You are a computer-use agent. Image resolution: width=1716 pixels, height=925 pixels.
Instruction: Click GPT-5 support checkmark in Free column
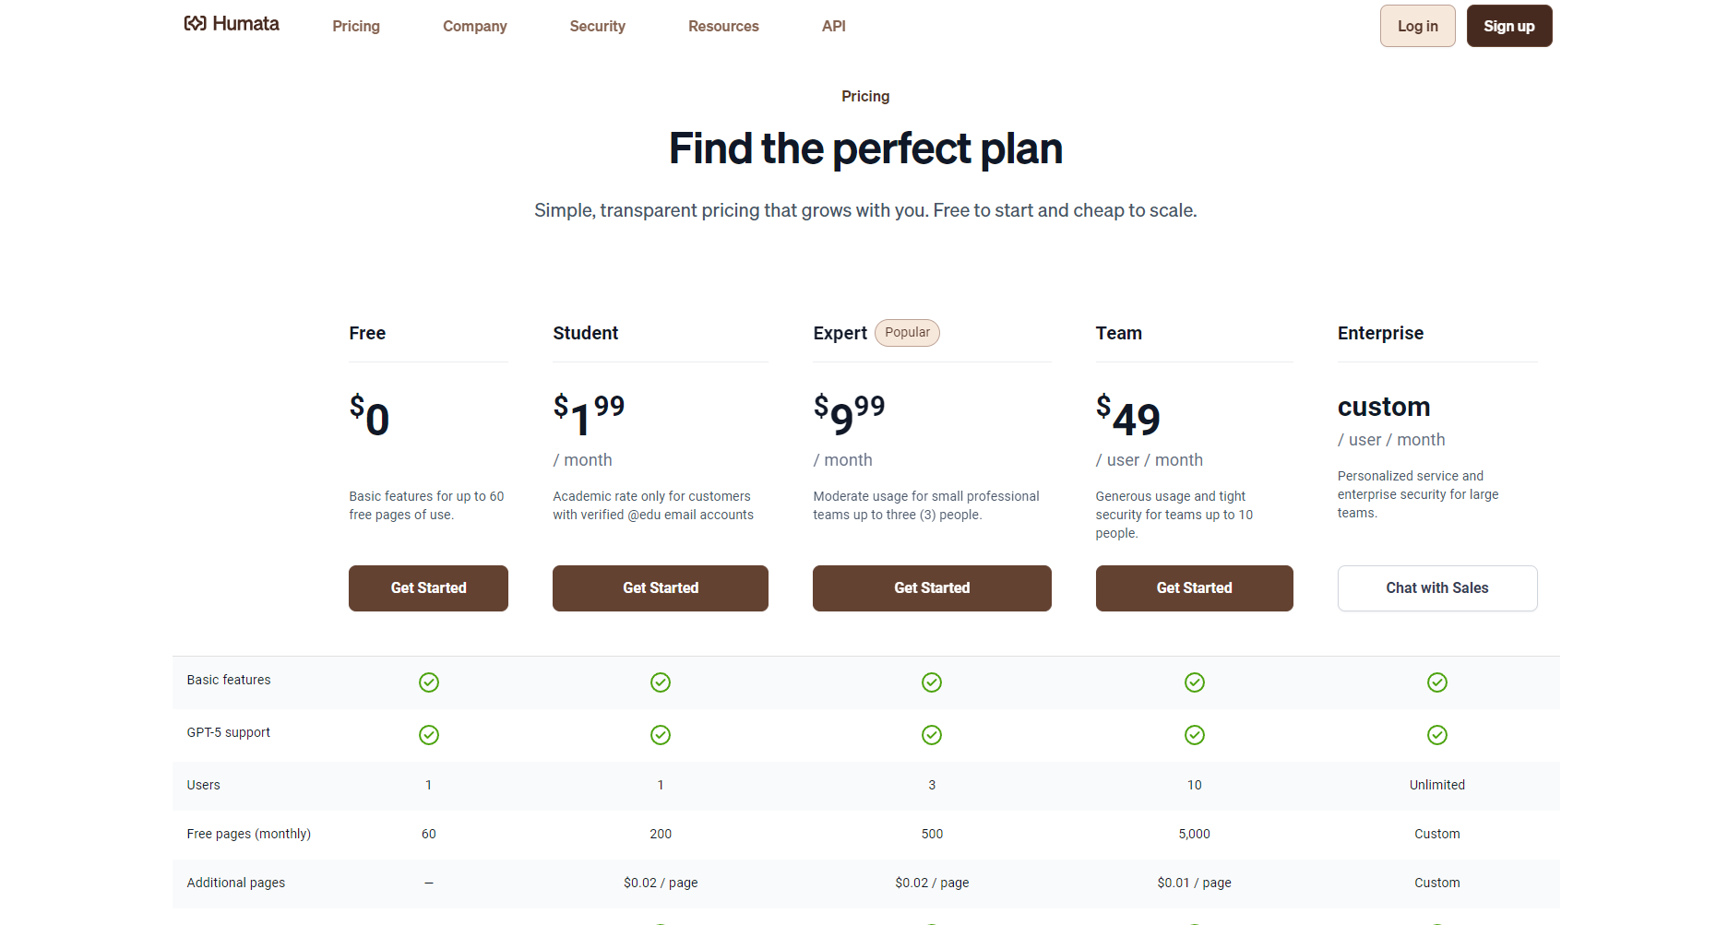[x=429, y=735]
